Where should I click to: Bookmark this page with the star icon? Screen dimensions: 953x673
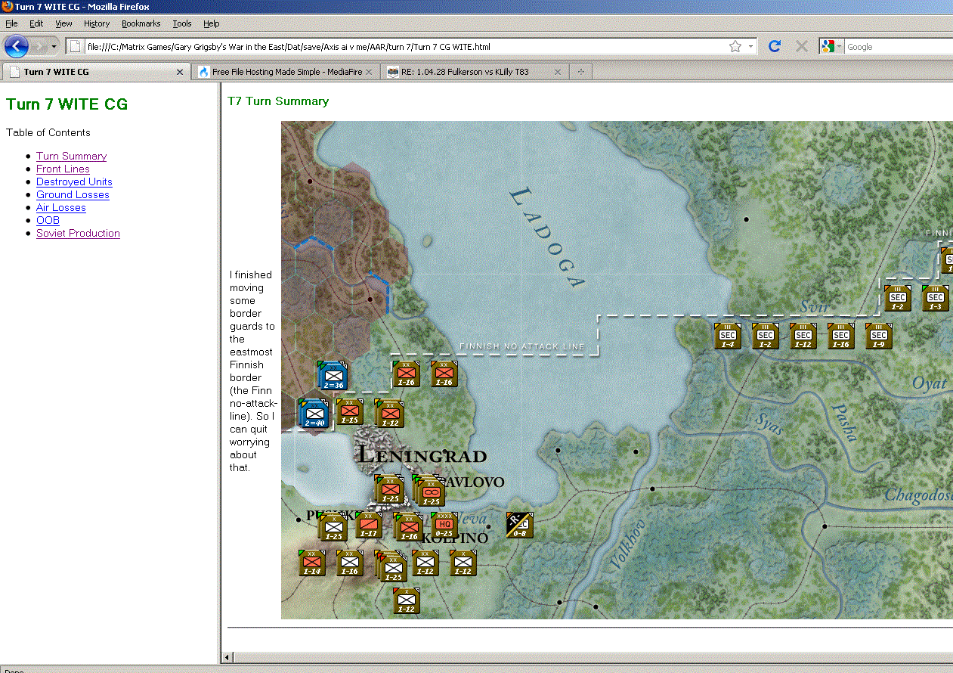(x=735, y=46)
